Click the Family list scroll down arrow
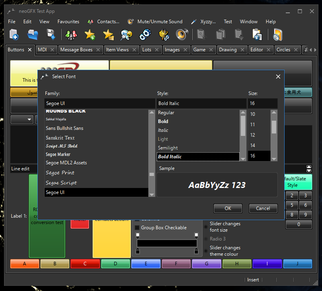 tap(152, 194)
